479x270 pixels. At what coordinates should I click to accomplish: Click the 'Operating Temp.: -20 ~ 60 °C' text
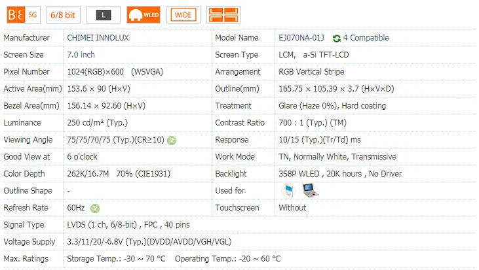(227, 259)
